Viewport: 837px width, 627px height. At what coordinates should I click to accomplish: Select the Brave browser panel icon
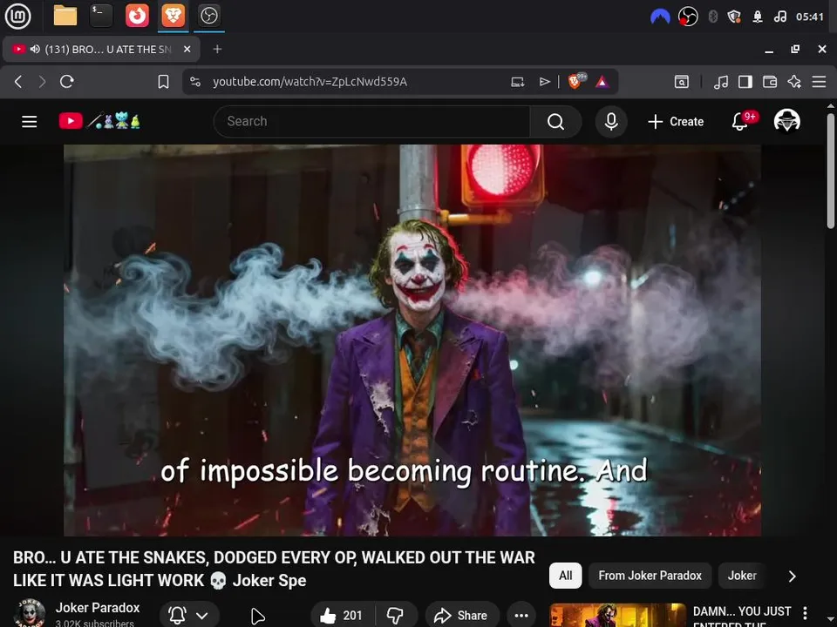coord(173,16)
